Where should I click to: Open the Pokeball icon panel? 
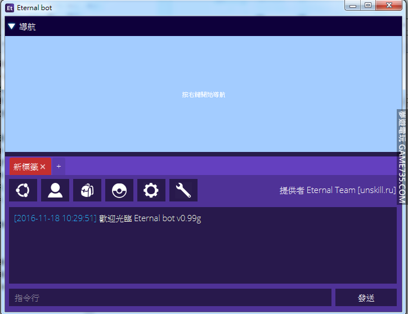pyautogui.click(x=119, y=190)
